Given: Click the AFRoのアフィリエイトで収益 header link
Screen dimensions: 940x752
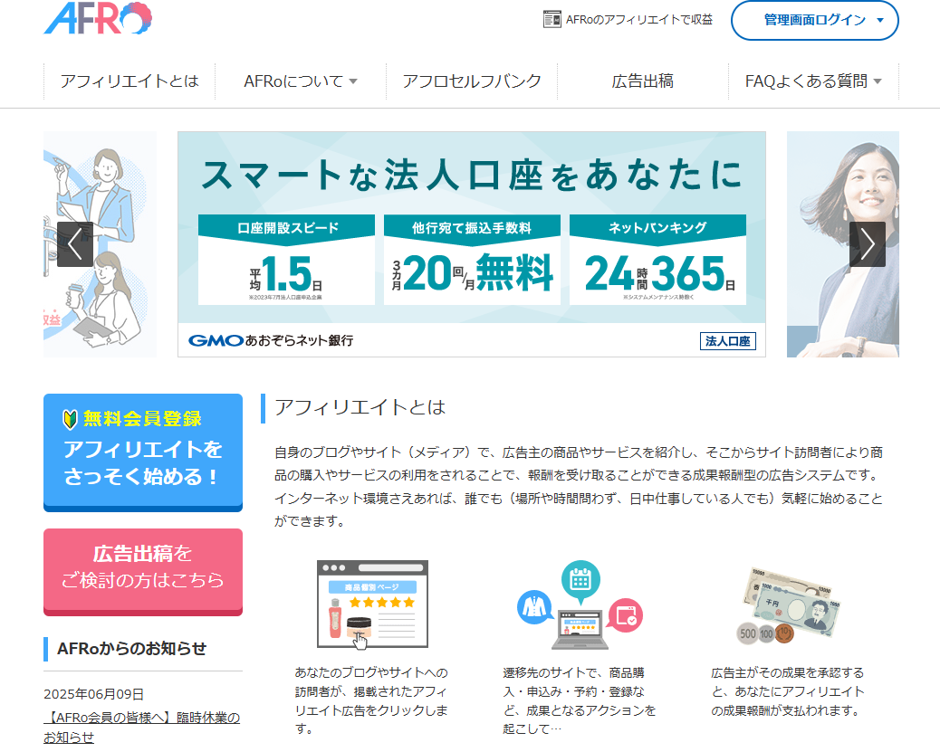Looking at the screenshot, I should point(638,19).
